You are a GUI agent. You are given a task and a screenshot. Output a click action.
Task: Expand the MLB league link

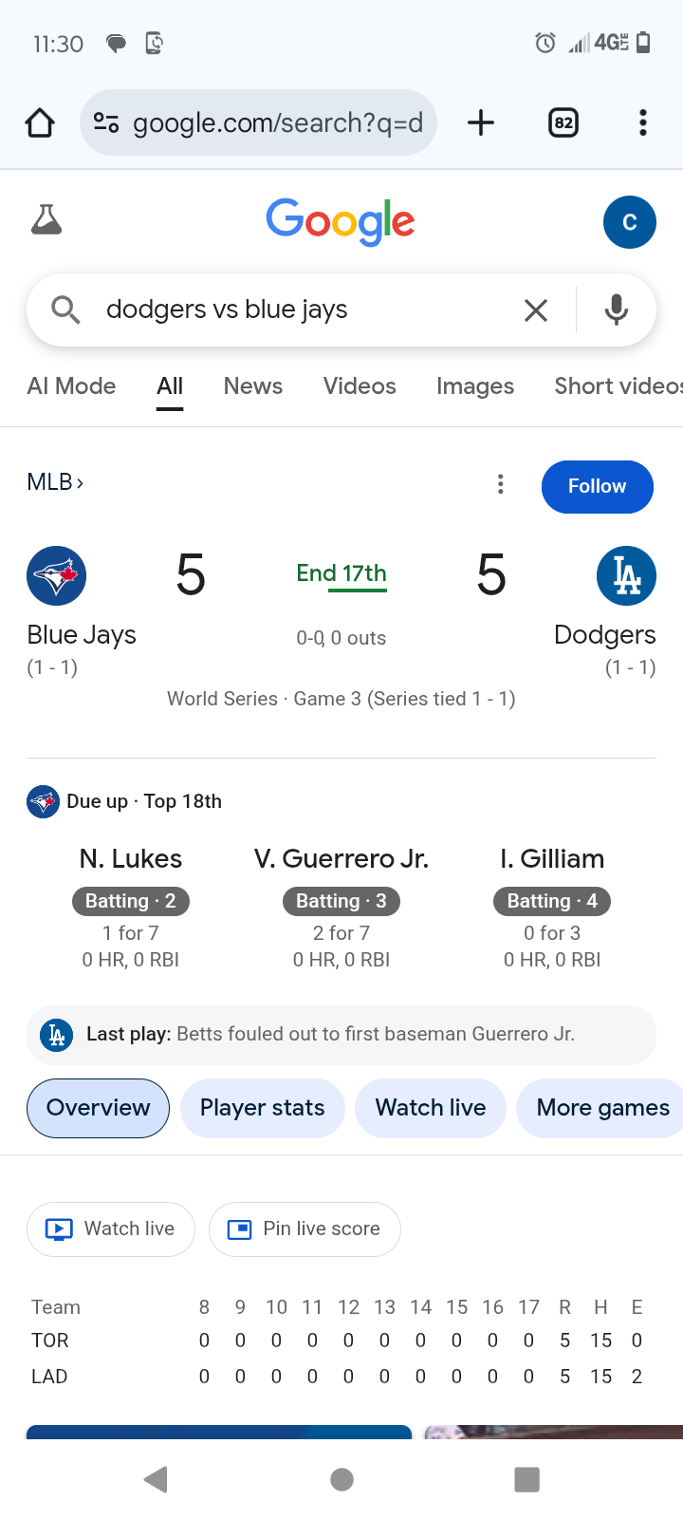click(55, 482)
